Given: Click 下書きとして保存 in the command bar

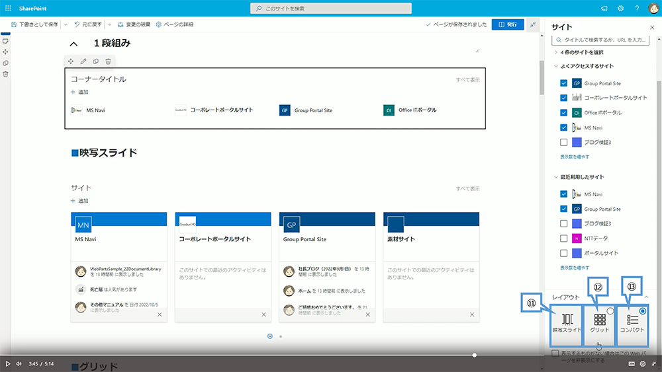Looking at the screenshot, I should click(34, 24).
